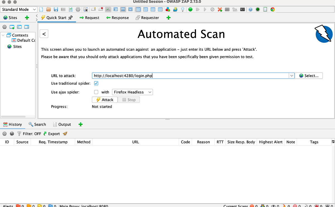Image resolution: width=335 pixels, height=207 pixels.
Task: Open the Standard Mode dropdown
Action: 19,9
